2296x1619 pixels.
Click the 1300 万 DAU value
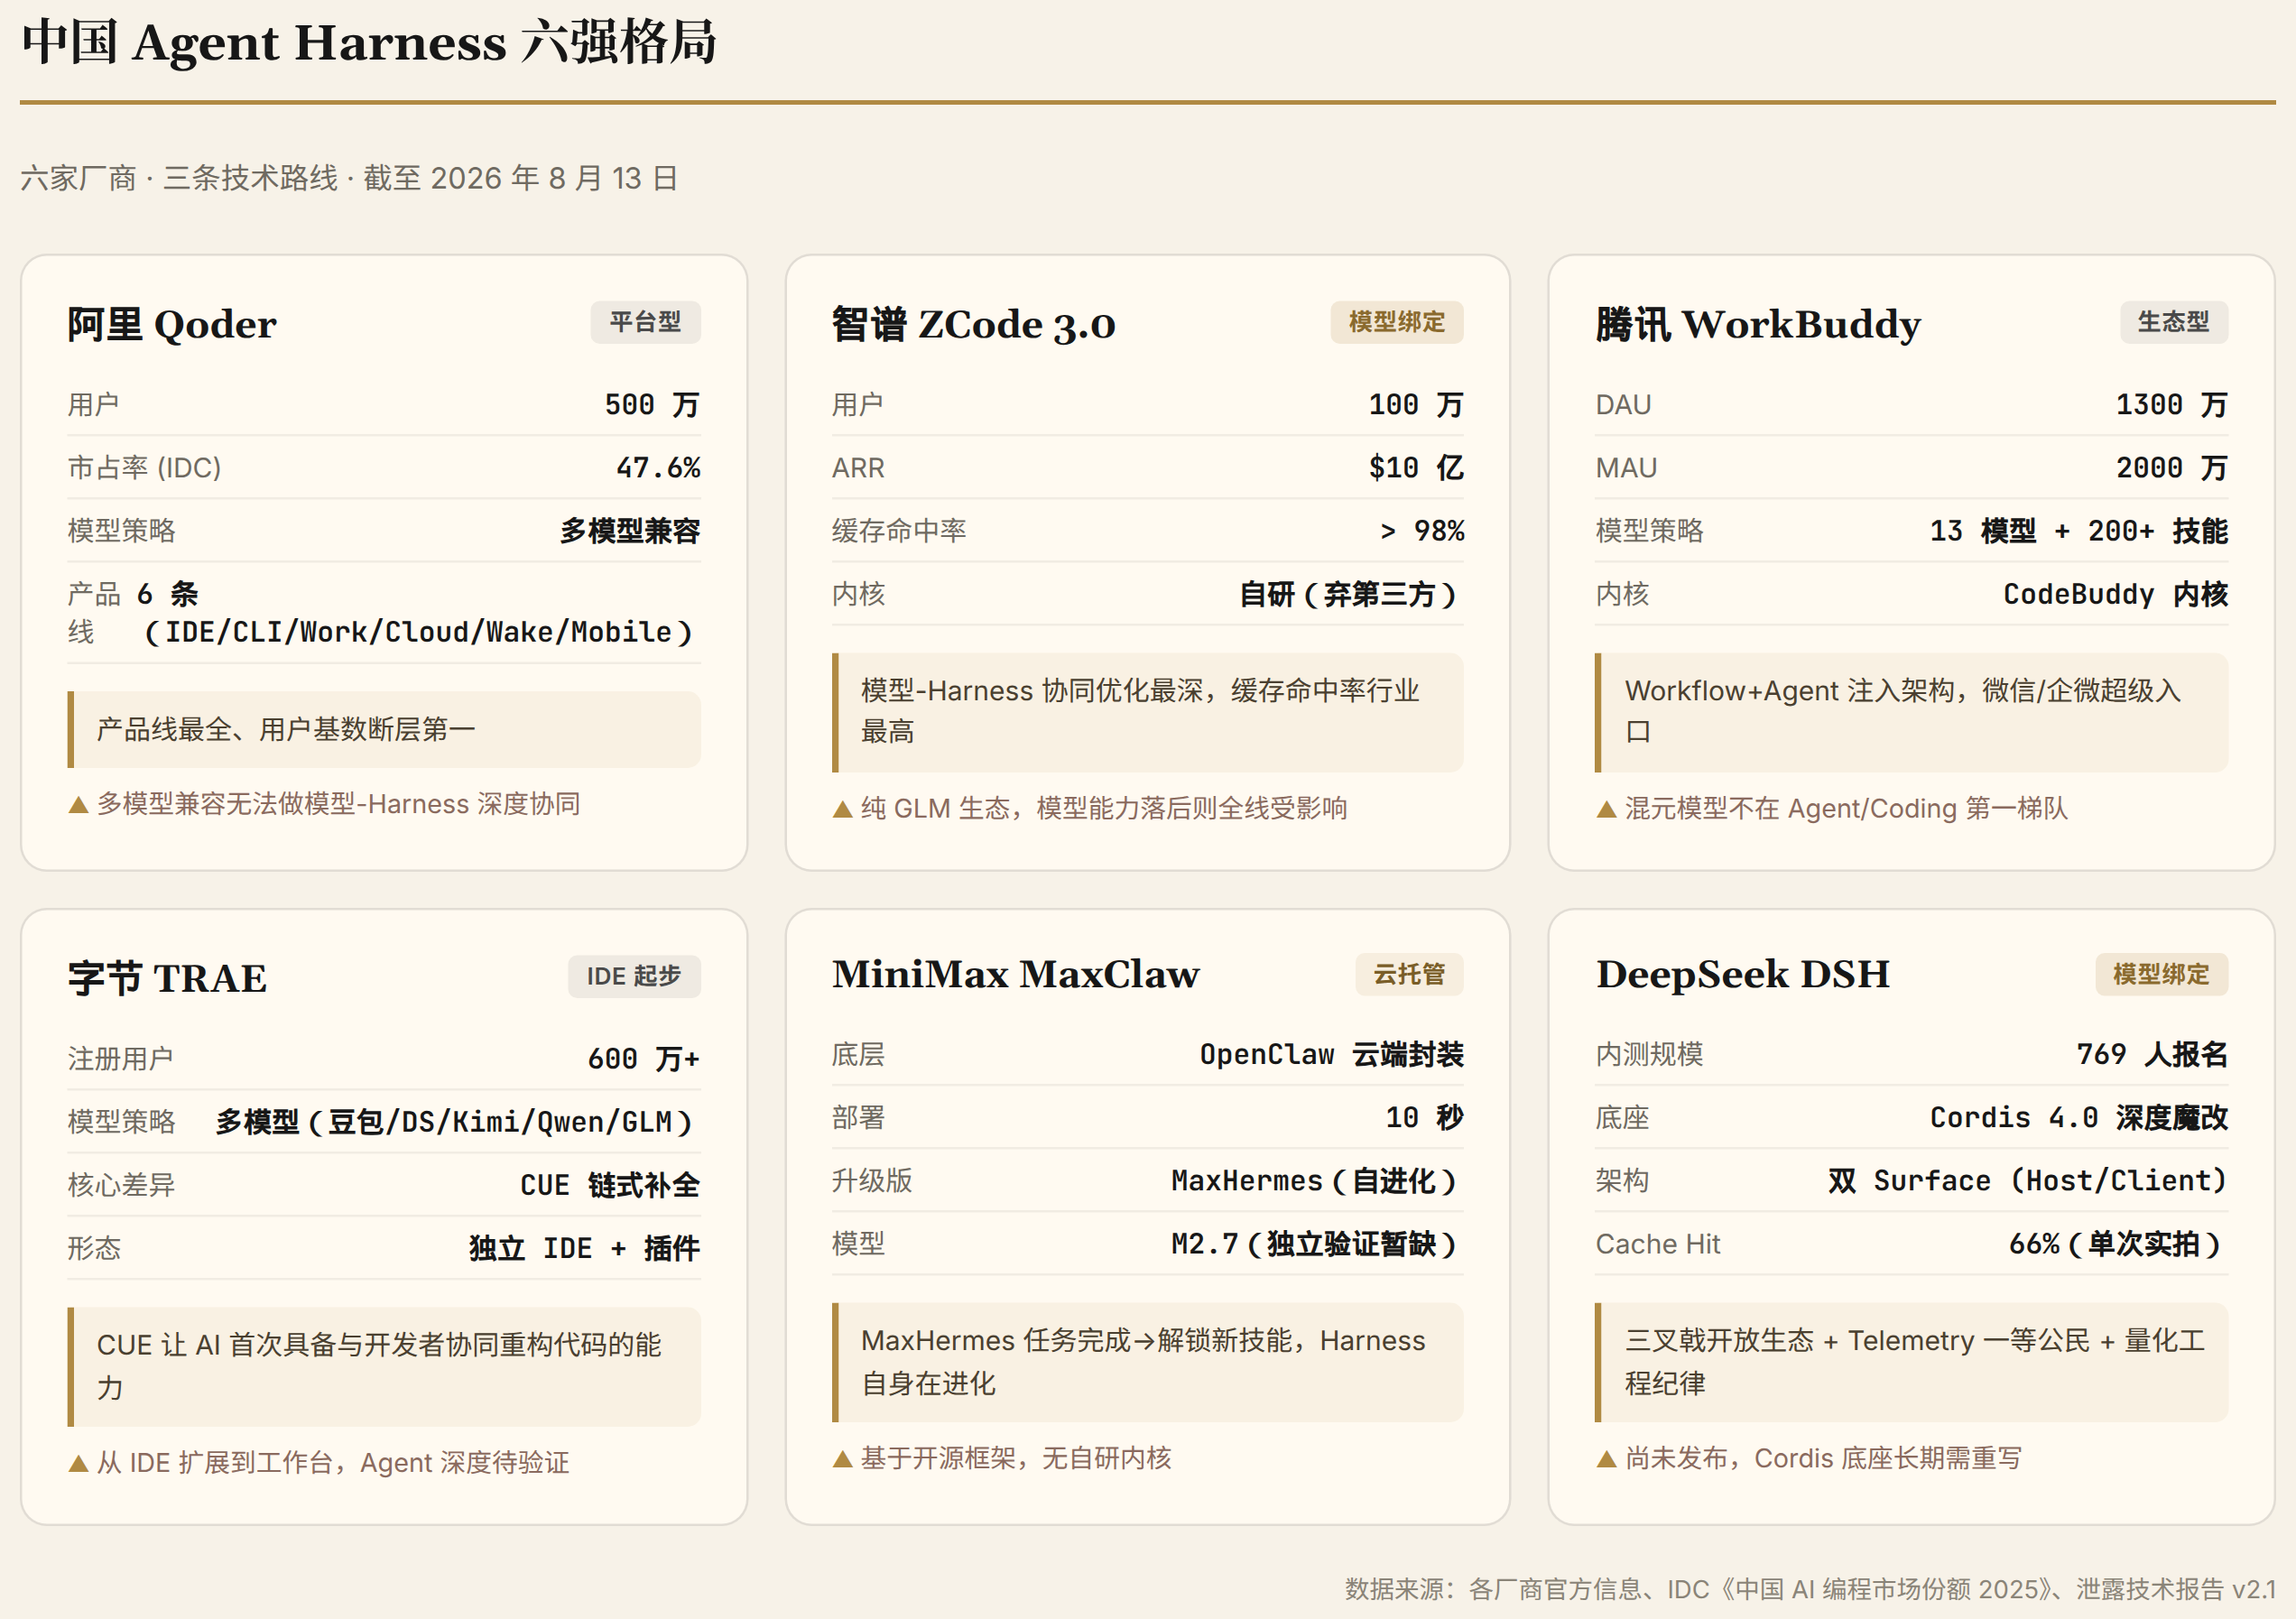point(2172,405)
